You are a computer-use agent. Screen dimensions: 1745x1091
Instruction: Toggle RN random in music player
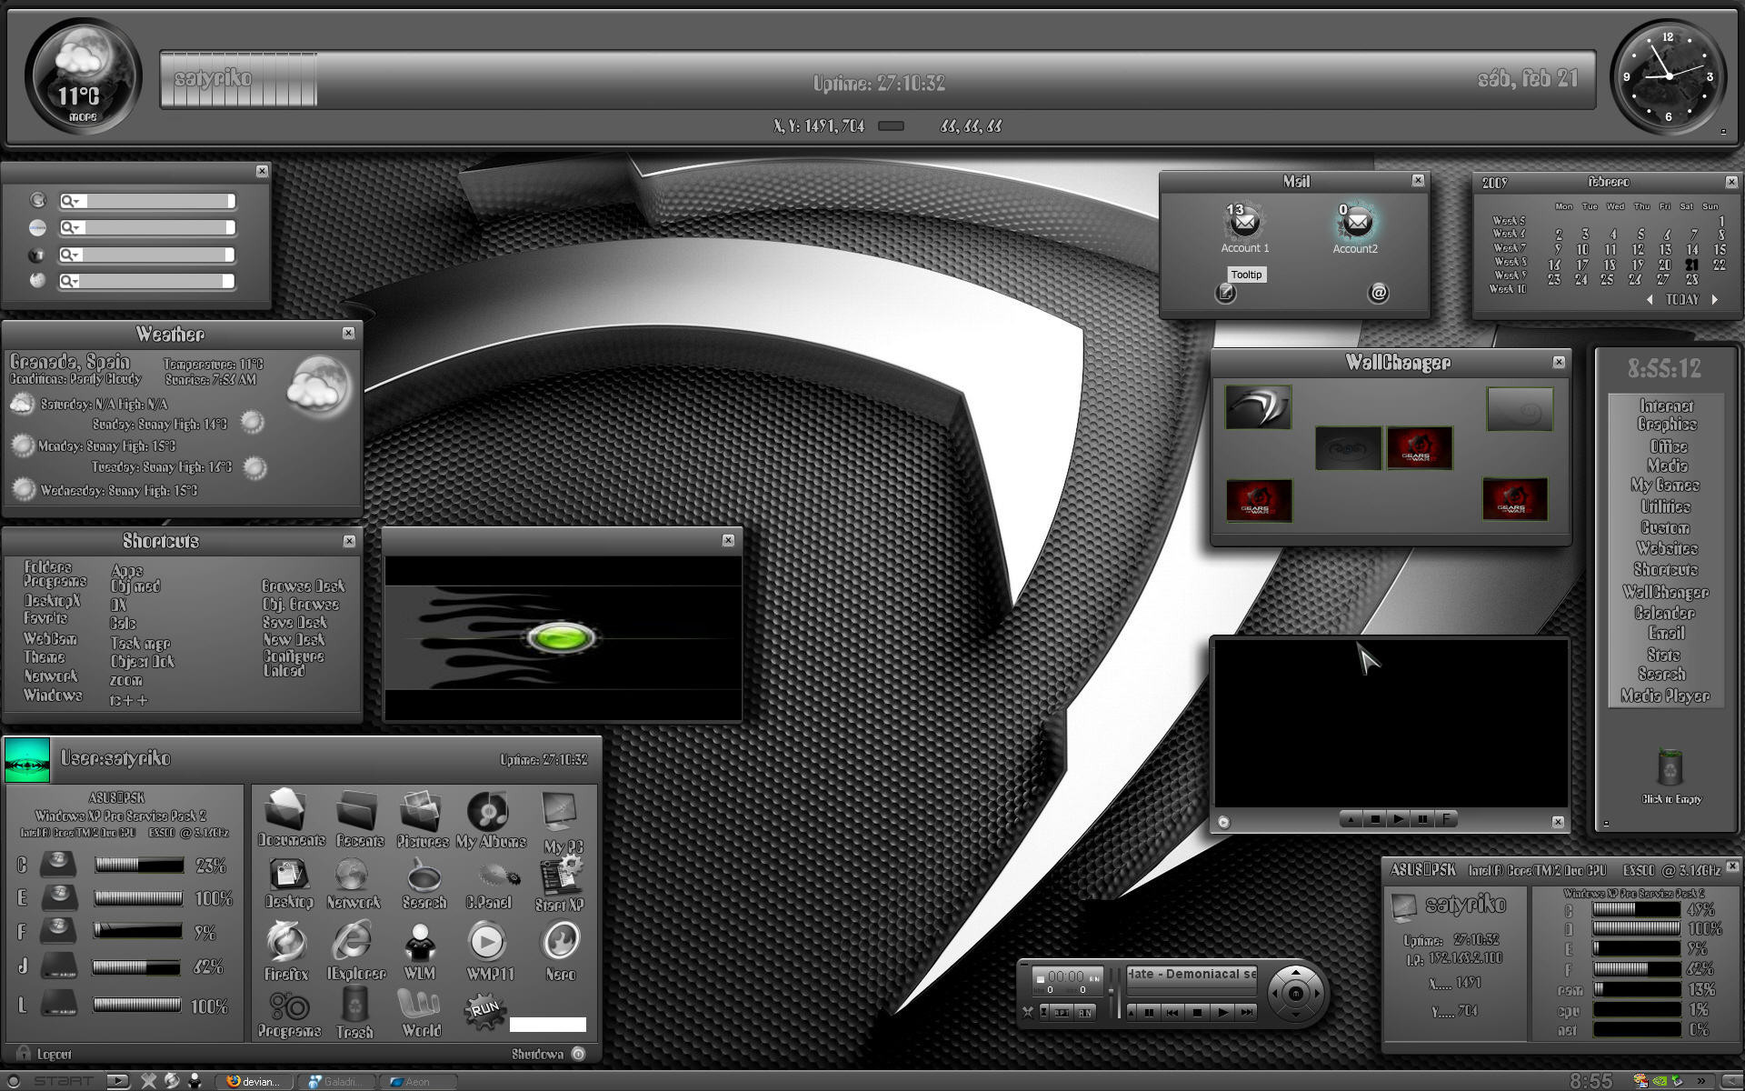pos(1085,1013)
